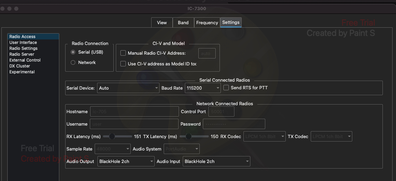This screenshot has height=181, width=396.
Task: Open the Audio System dropdown
Action: click(x=182, y=149)
